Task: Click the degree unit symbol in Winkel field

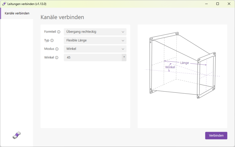Action: (x=124, y=57)
